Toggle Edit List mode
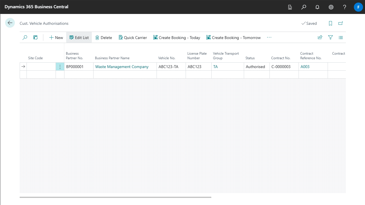Image resolution: width=365 pixels, height=205 pixels. [x=79, y=38]
